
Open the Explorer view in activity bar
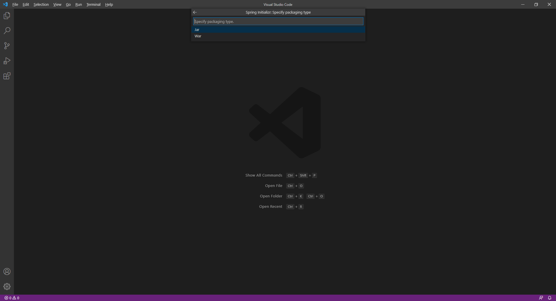pyautogui.click(x=7, y=16)
